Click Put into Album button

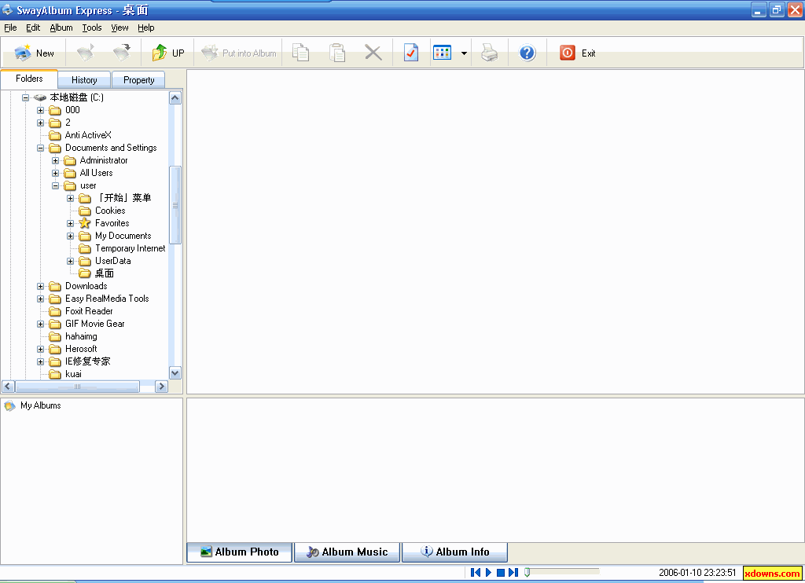238,53
